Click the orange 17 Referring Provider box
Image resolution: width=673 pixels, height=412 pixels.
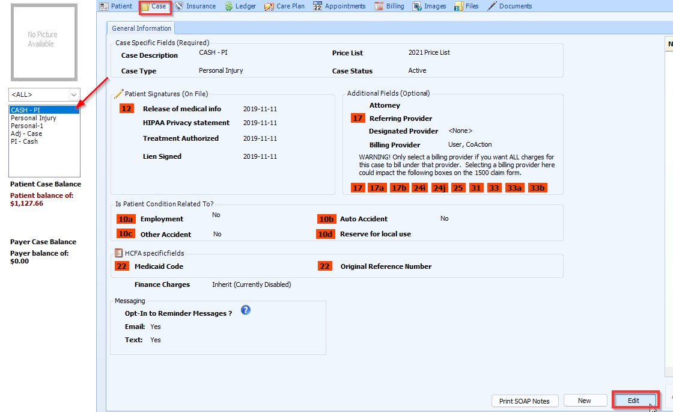pos(358,118)
